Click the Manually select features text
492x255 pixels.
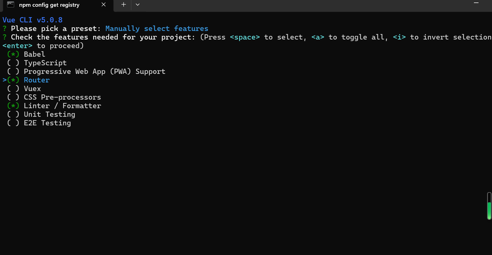pyautogui.click(x=157, y=29)
